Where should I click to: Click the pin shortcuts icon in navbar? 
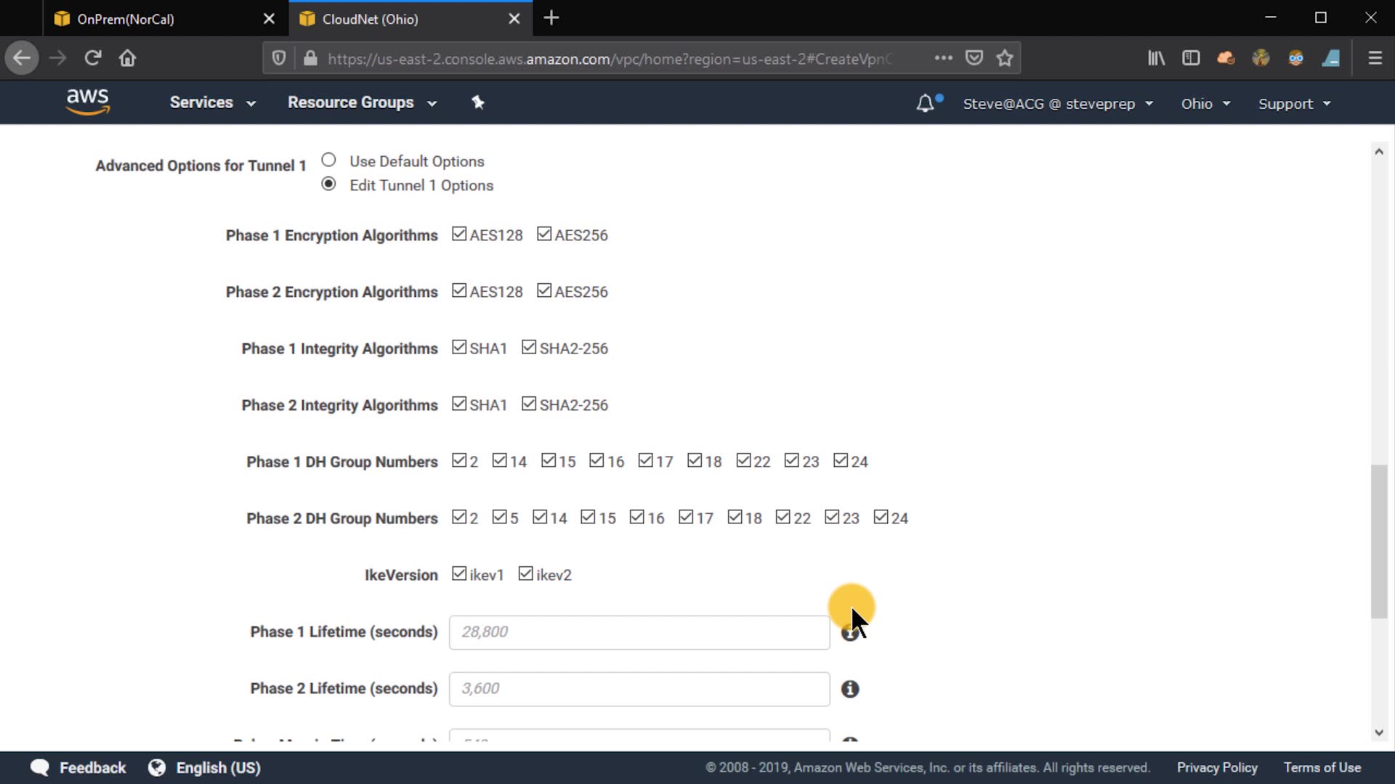[x=477, y=102]
